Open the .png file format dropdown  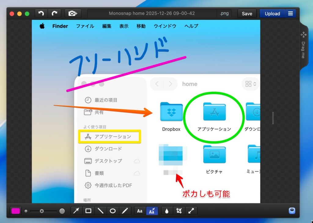tap(224, 13)
